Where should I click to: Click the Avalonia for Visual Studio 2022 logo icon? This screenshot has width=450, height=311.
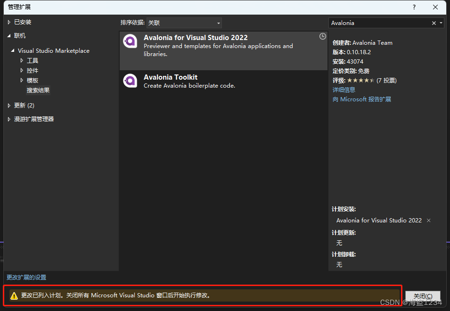[130, 41]
